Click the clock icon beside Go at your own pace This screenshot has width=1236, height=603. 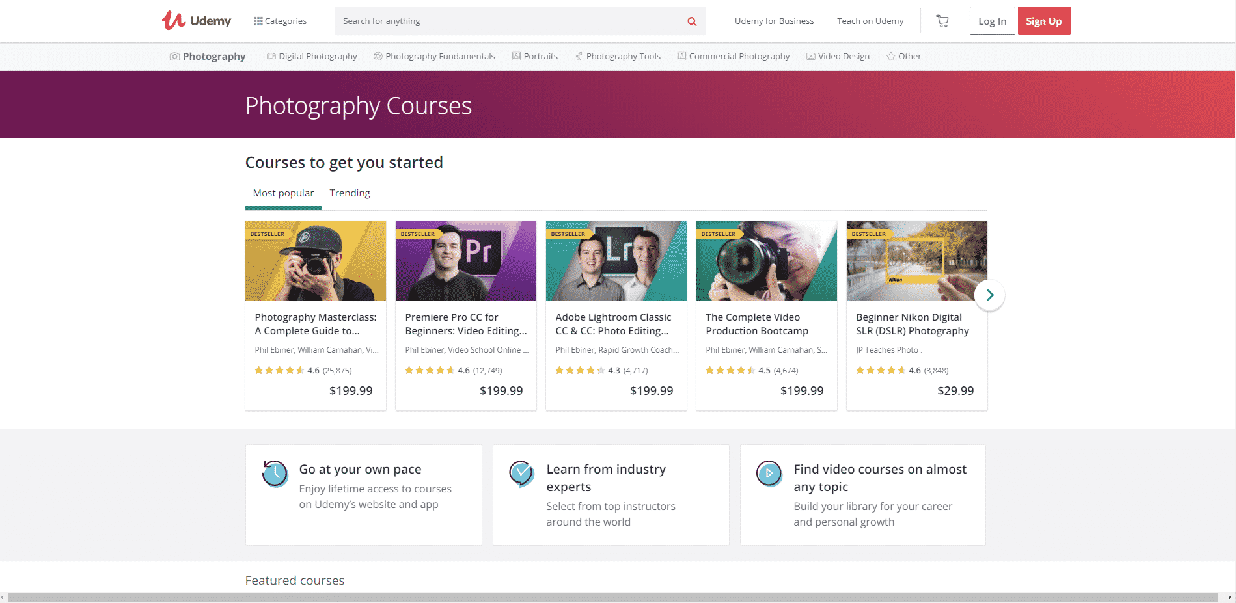point(275,474)
